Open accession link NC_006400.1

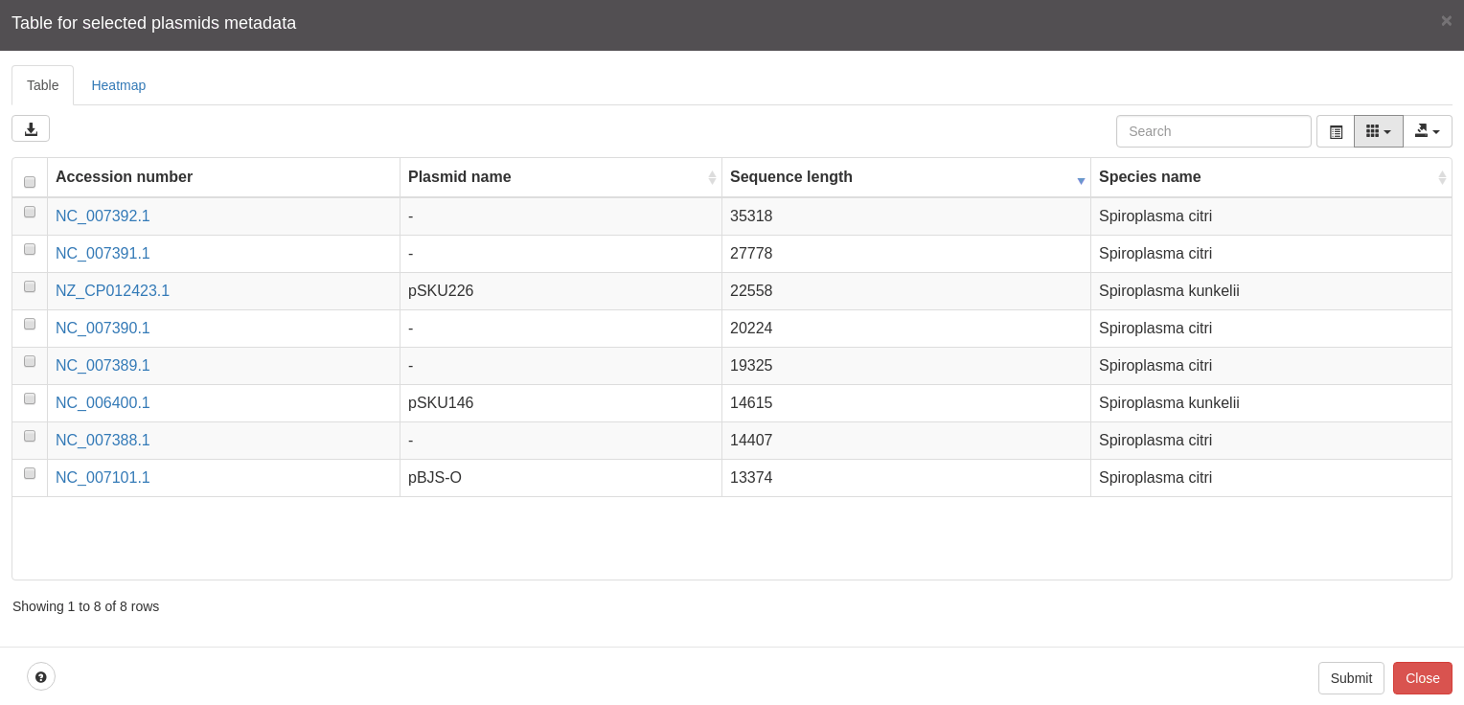pyautogui.click(x=103, y=403)
